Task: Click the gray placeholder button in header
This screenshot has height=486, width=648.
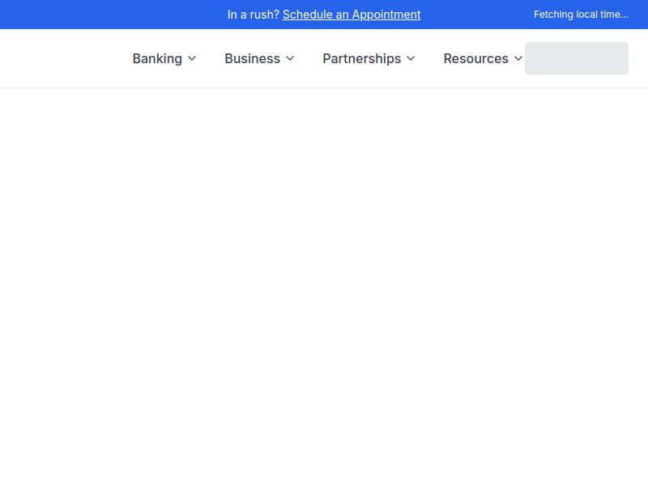Action: click(577, 58)
